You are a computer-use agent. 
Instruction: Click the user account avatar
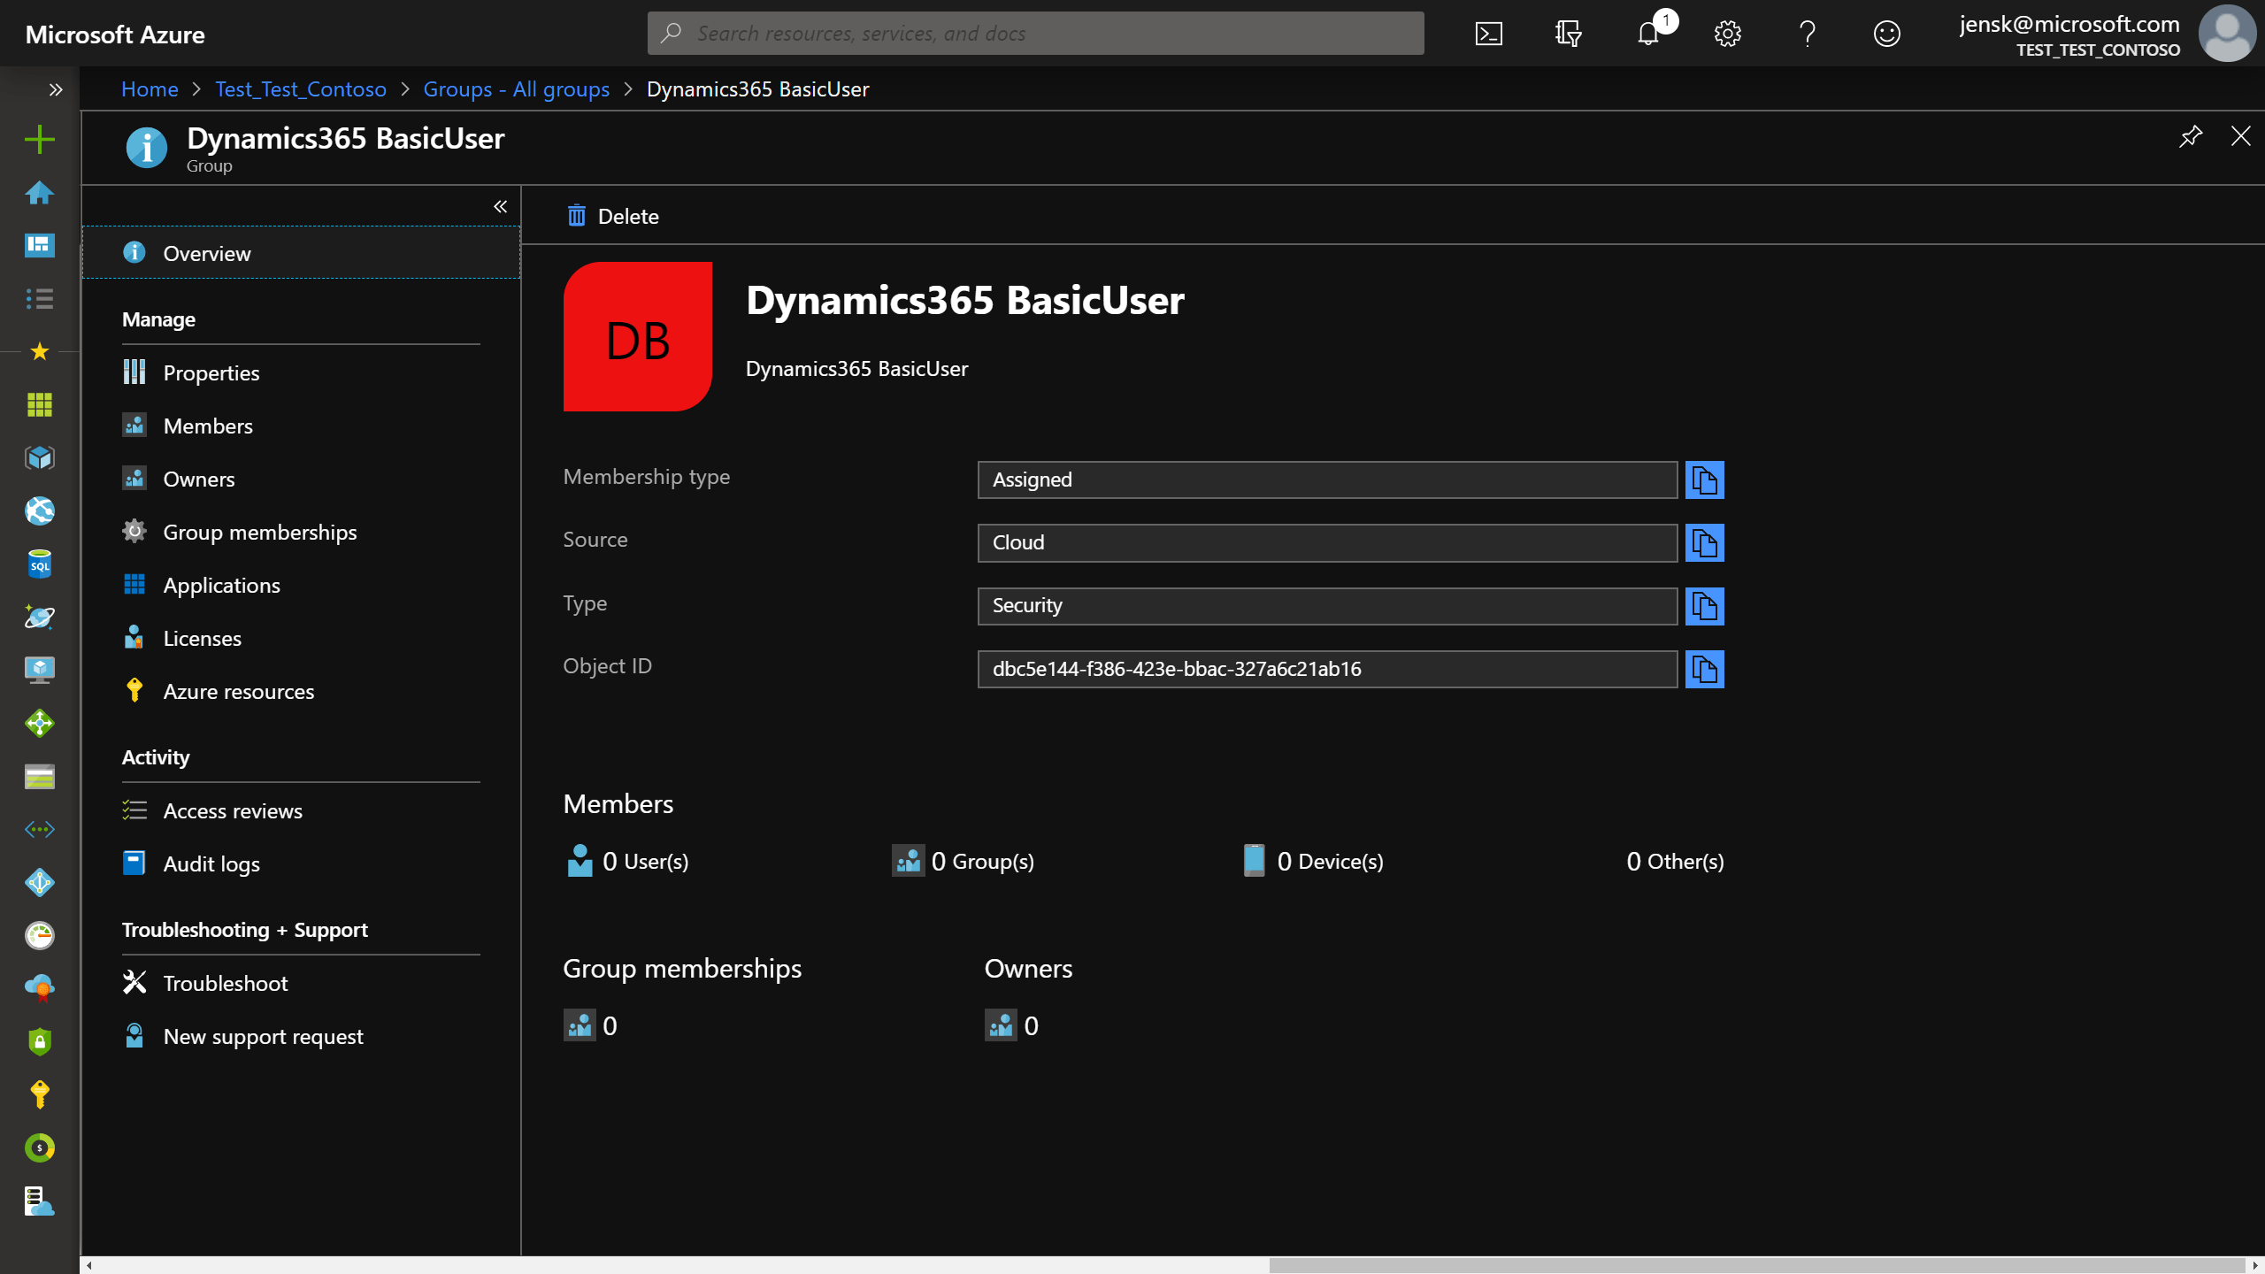point(2226,34)
